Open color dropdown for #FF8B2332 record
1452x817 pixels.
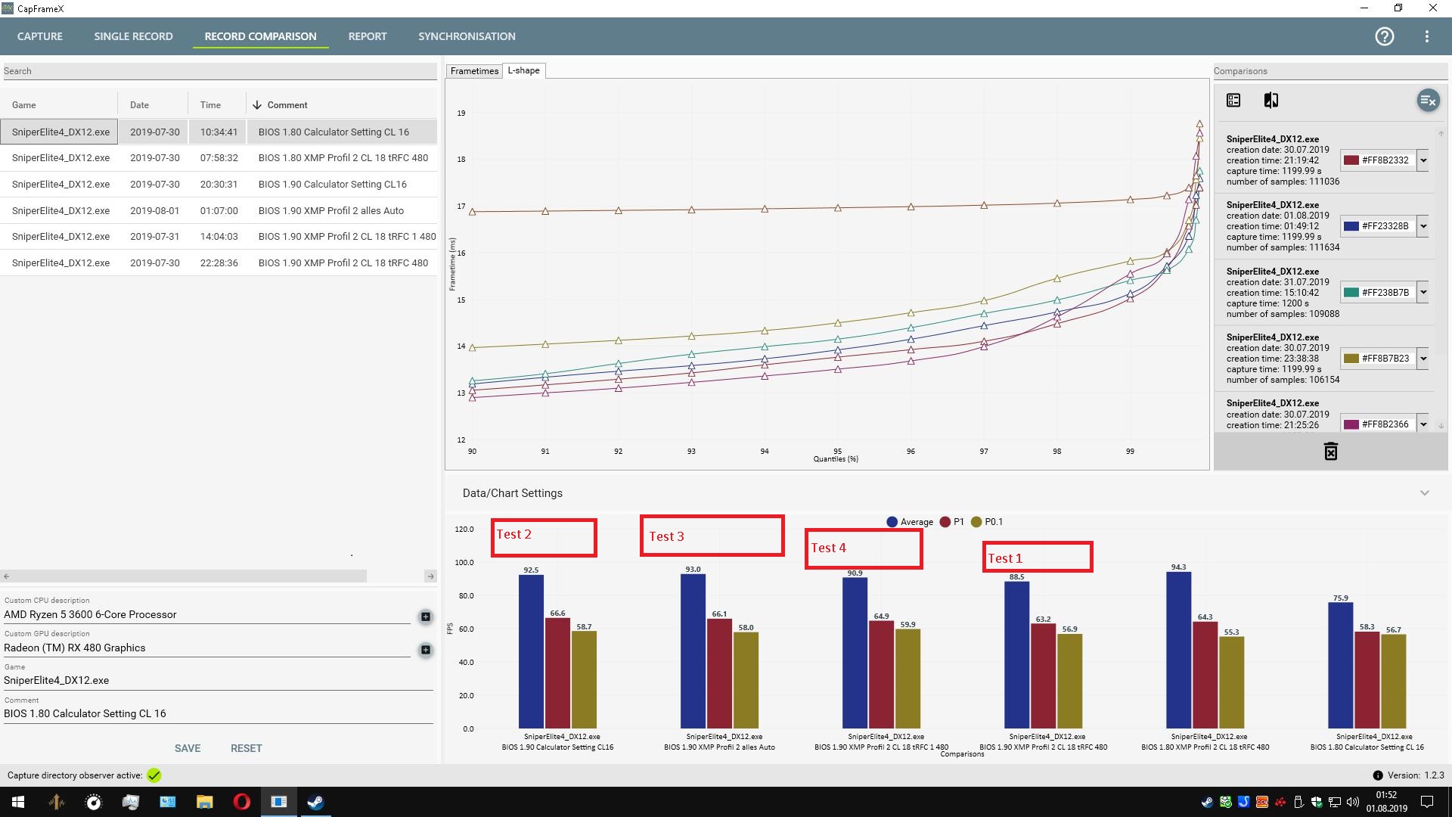pos(1423,160)
